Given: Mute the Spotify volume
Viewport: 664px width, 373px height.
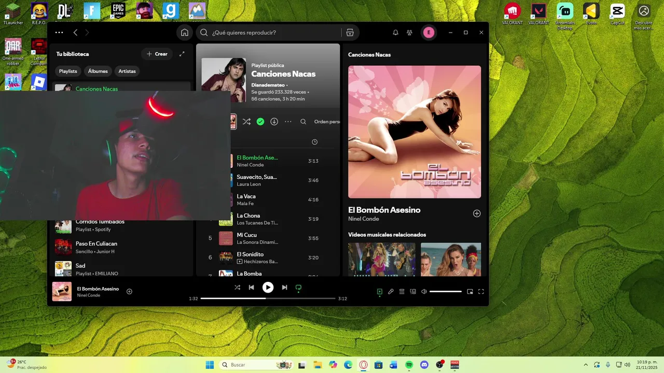Looking at the screenshot, I should pyautogui.click(x=424, y=292).
